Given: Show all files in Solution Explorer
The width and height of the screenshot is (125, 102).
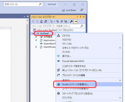Looking at the screenshot, I should tap(66, 22).
